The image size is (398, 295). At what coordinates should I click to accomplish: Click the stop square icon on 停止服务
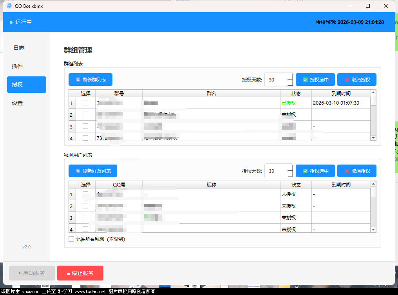point(69,274)
